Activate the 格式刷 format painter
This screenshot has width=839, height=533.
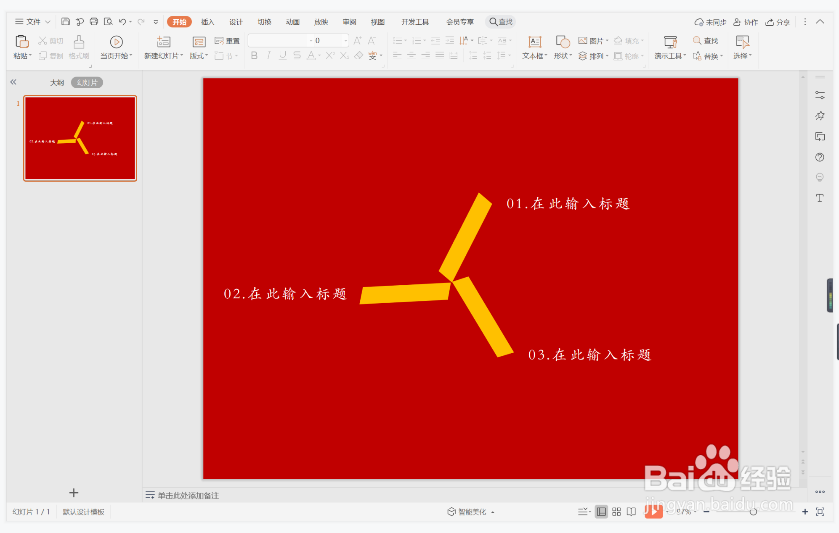click(78, 47)
